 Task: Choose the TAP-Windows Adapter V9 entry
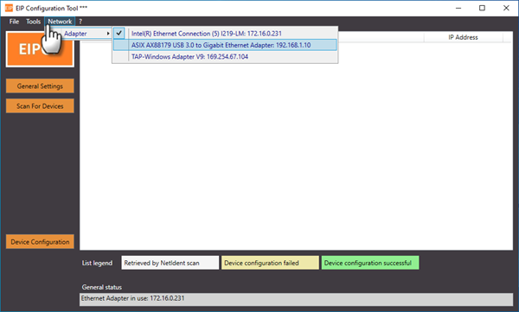pos(225,56)
